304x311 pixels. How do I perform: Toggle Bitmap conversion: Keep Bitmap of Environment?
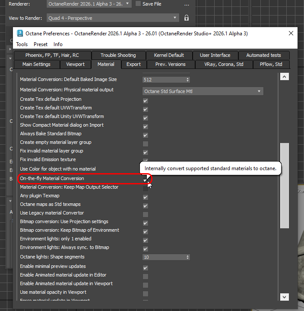click(x=146, y=232)
